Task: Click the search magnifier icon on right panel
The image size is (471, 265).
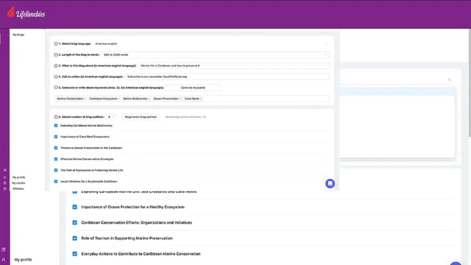Action: 450,80
